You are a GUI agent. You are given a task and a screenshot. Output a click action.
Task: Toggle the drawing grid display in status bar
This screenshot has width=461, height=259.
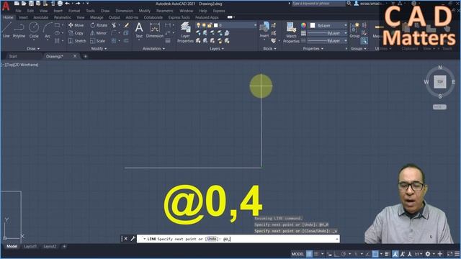[309, 254]
